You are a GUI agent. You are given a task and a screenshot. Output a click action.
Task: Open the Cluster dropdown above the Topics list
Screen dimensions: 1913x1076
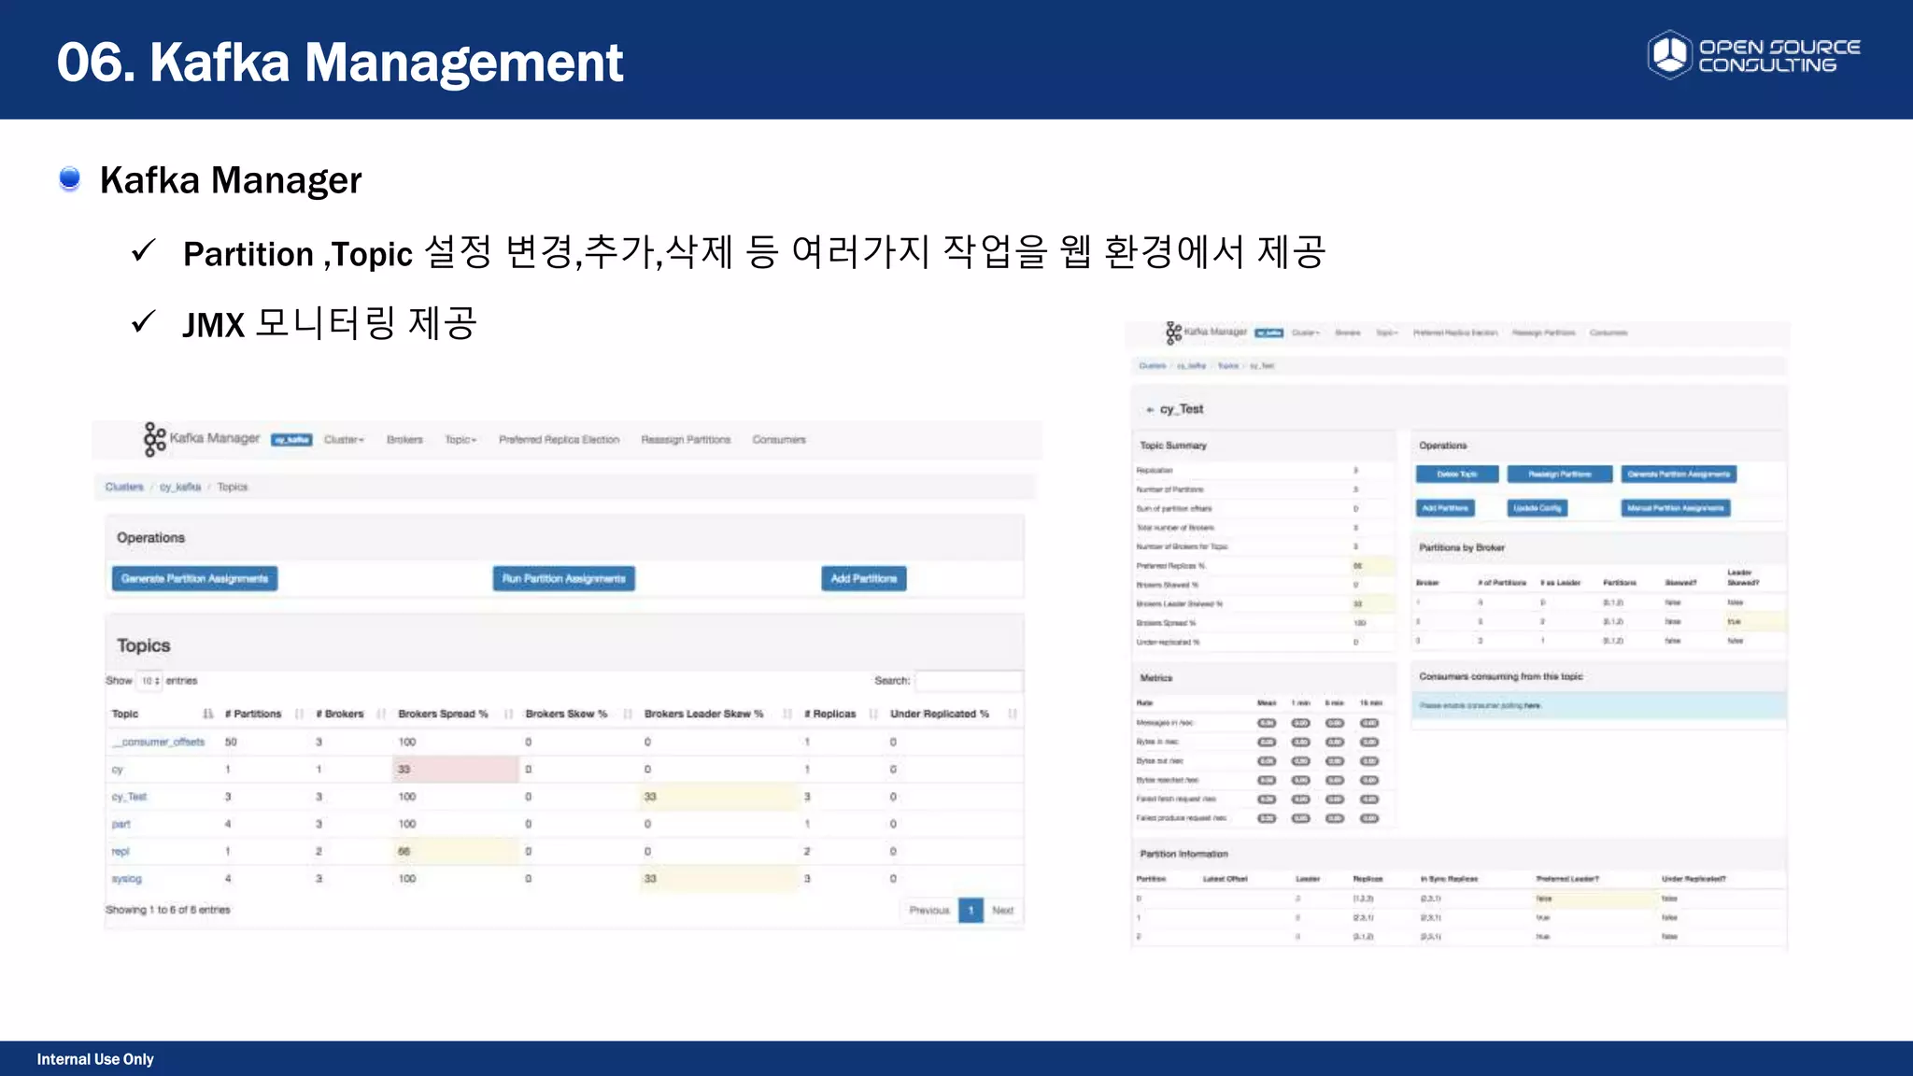[x=344, y=440]
